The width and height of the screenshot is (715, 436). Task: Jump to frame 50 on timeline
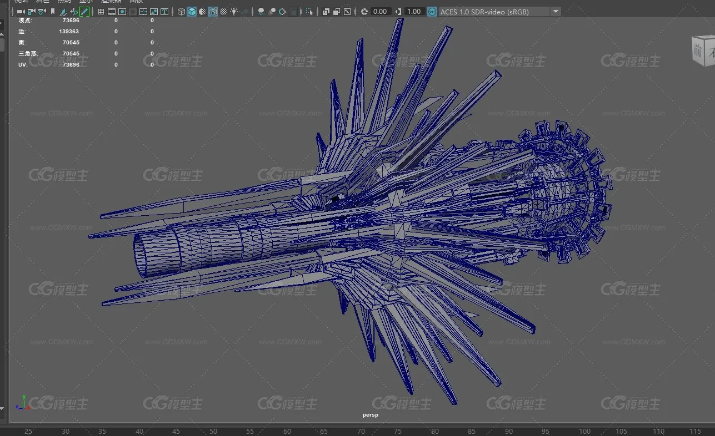tap(213, 432)
